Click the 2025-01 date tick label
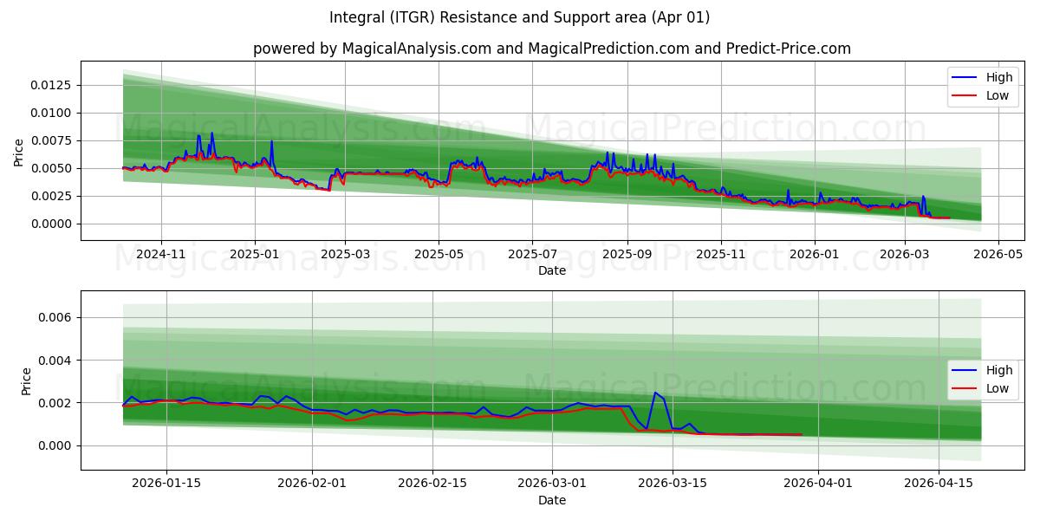This screenshot has width=1040, height=520. click(x=255, y=254)
